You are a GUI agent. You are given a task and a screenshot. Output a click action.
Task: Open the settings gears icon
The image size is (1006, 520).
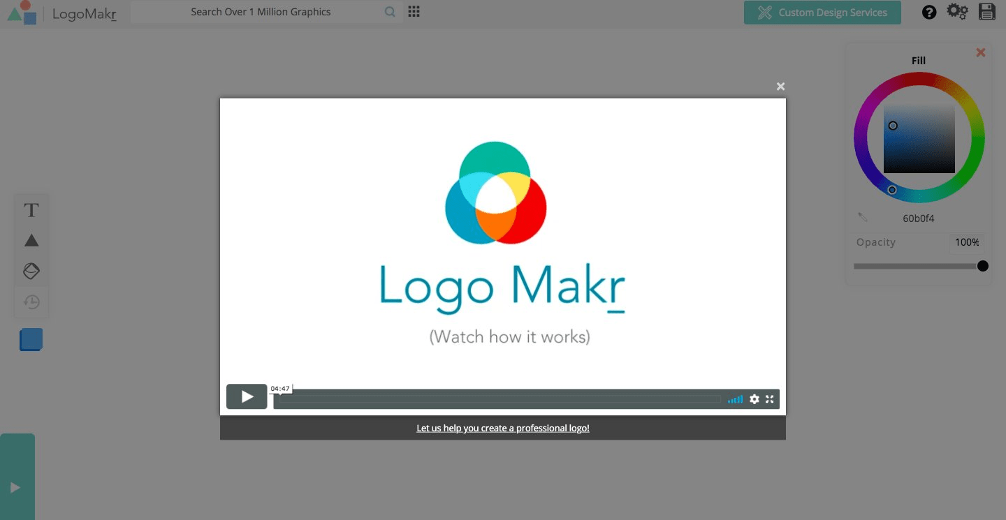pyautogui.click(x=957, y=12)
